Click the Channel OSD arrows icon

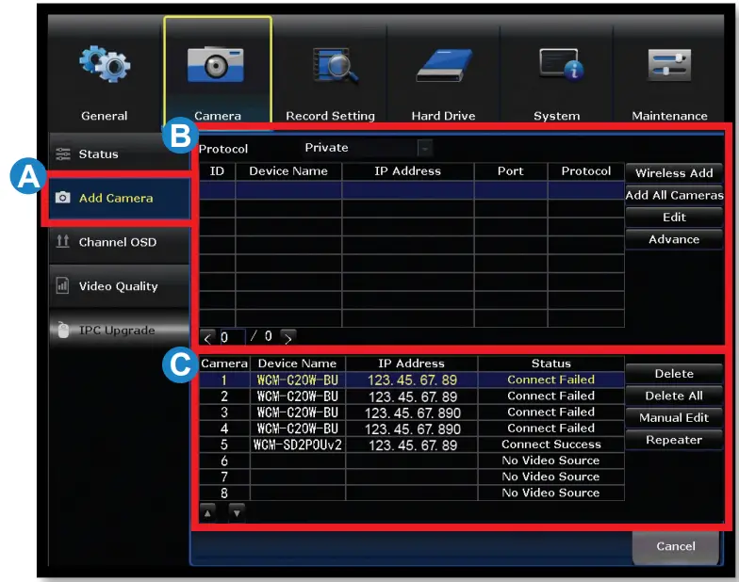click(x=62, y=241)
